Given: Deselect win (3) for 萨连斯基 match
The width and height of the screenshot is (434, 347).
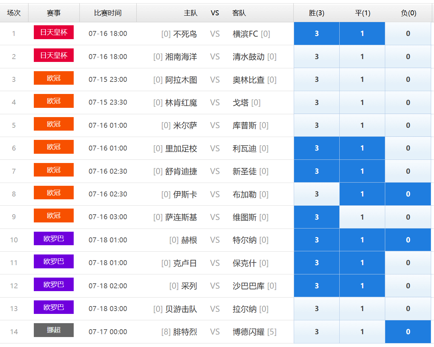Looking at the screenshot, I should (x=317, y=217).
